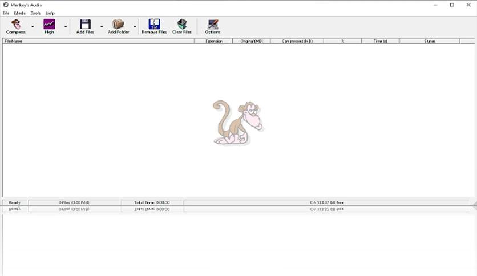The width and height of the screenshot is (477, 276).
Task: Open the Add Files dropdown arrow
Action: pyautogui.click(x=102, y=26)
